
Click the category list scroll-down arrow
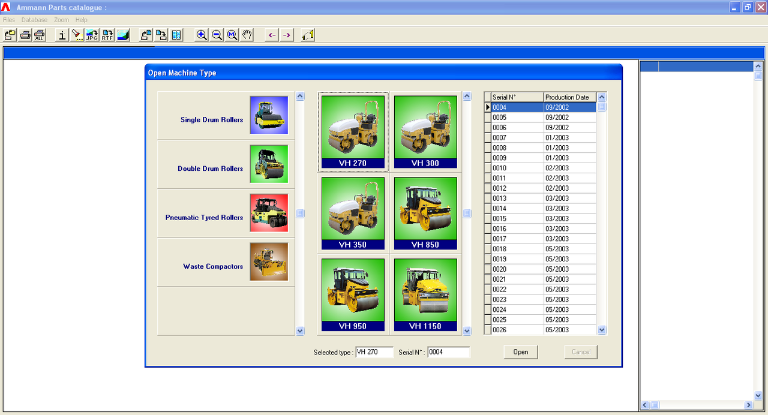(300, 330)
